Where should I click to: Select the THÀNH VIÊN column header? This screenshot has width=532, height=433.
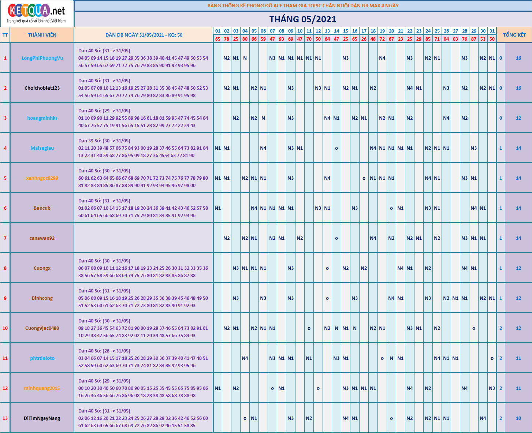pyautogui.click(x=42, y=35)
